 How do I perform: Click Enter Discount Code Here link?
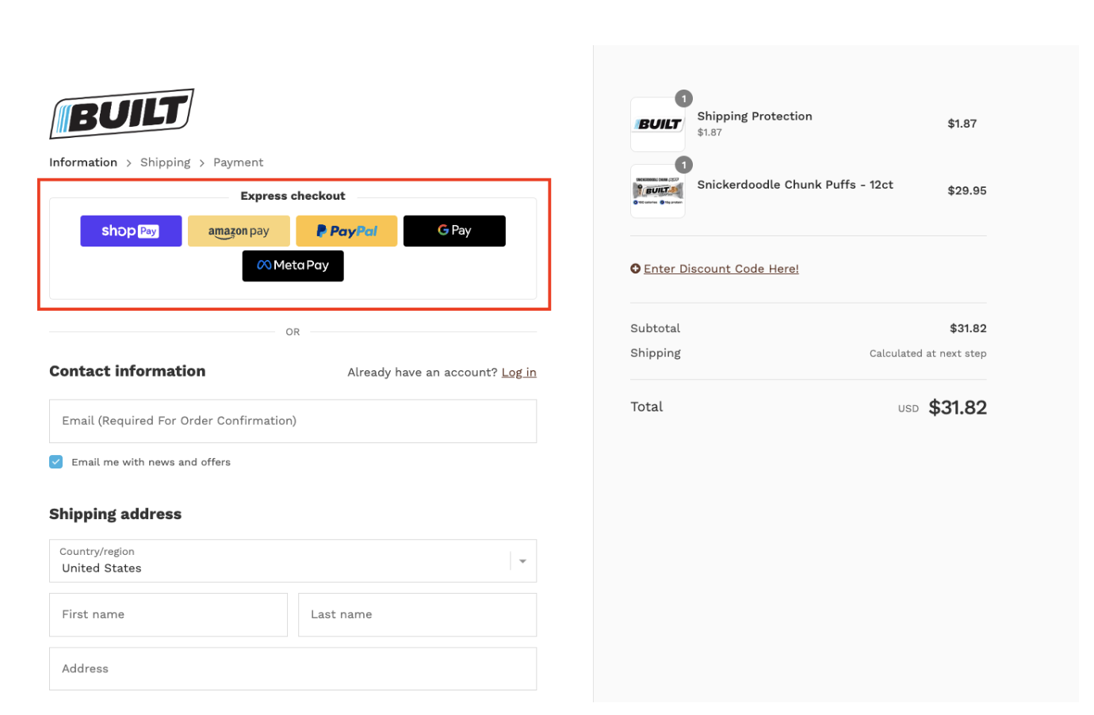point(721,269)
